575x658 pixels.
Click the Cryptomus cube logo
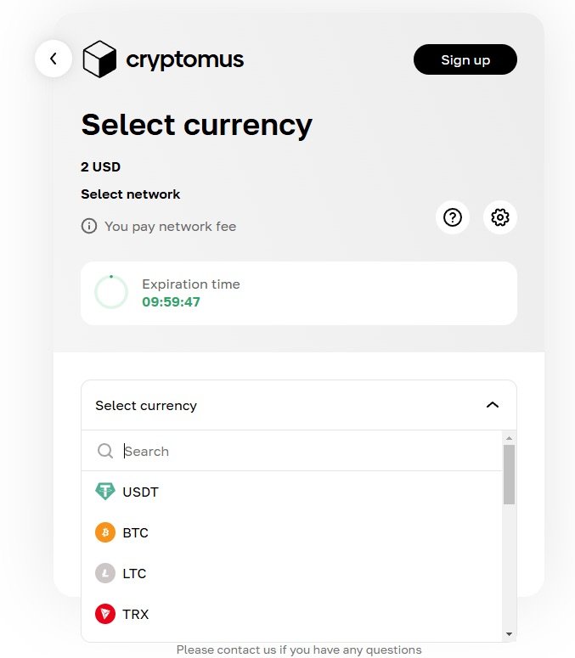99,59
